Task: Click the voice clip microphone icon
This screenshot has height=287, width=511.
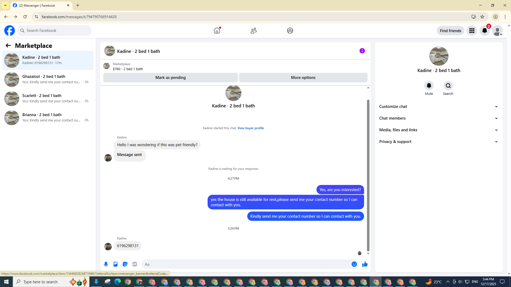Action: (x=106, y=264)
